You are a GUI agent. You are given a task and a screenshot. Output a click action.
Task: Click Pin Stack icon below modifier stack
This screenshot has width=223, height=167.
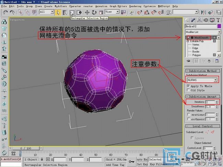coord(188,61)
